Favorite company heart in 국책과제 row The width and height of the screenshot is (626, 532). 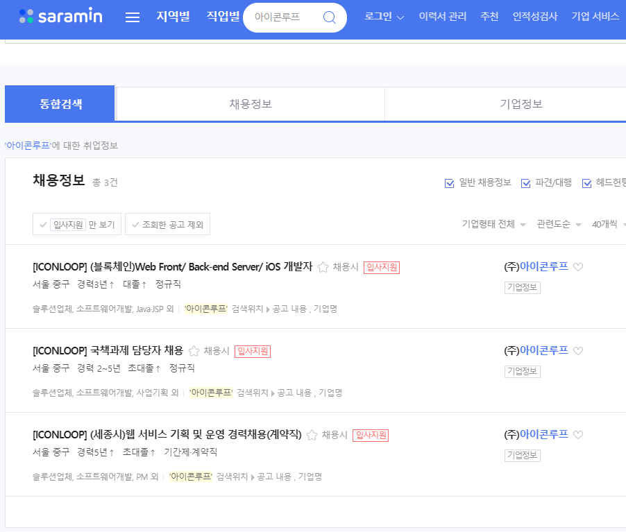[577, 350]
